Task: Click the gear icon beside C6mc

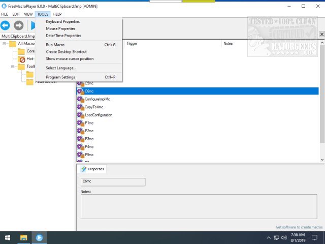Action: [80, 91]
